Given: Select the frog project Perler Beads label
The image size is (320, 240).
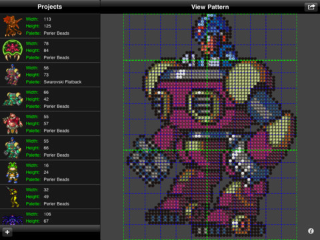Looking at the screenshot, I should [57, 179].
